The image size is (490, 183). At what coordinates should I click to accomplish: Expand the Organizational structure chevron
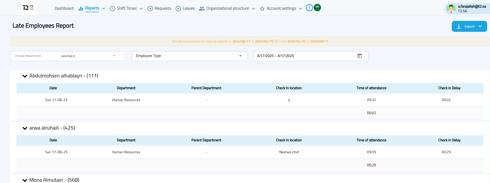(x=253, y=9)
